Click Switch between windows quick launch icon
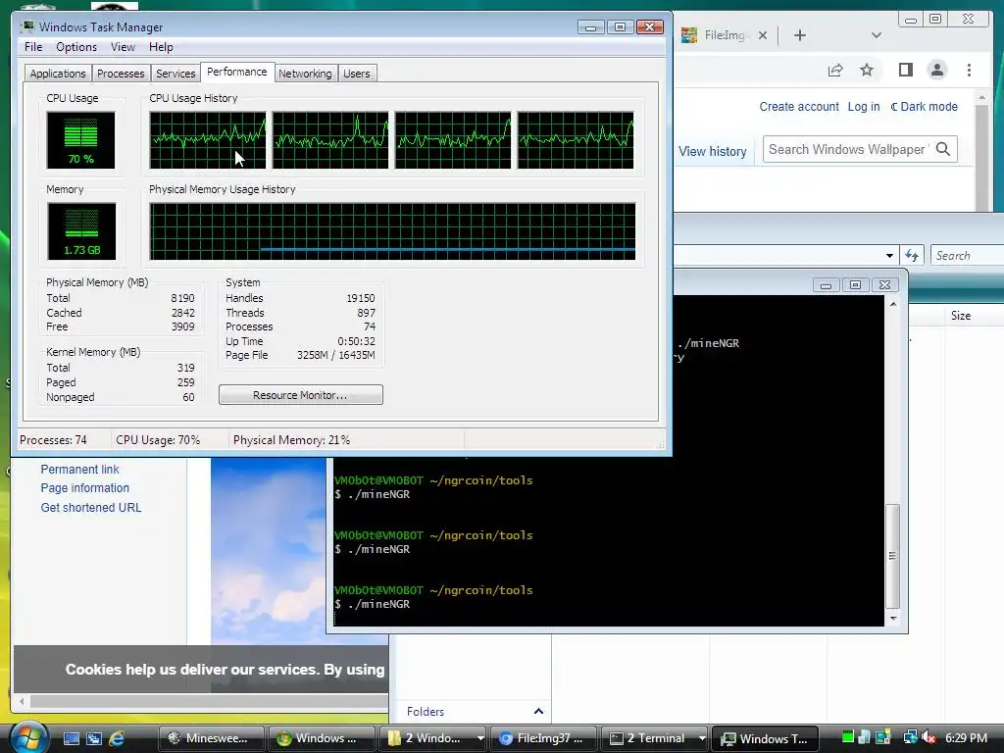The width and height of the screenshot is (1004, 753). [x=93, y=738]
